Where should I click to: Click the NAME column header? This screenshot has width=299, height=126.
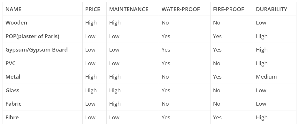[13, 9]
